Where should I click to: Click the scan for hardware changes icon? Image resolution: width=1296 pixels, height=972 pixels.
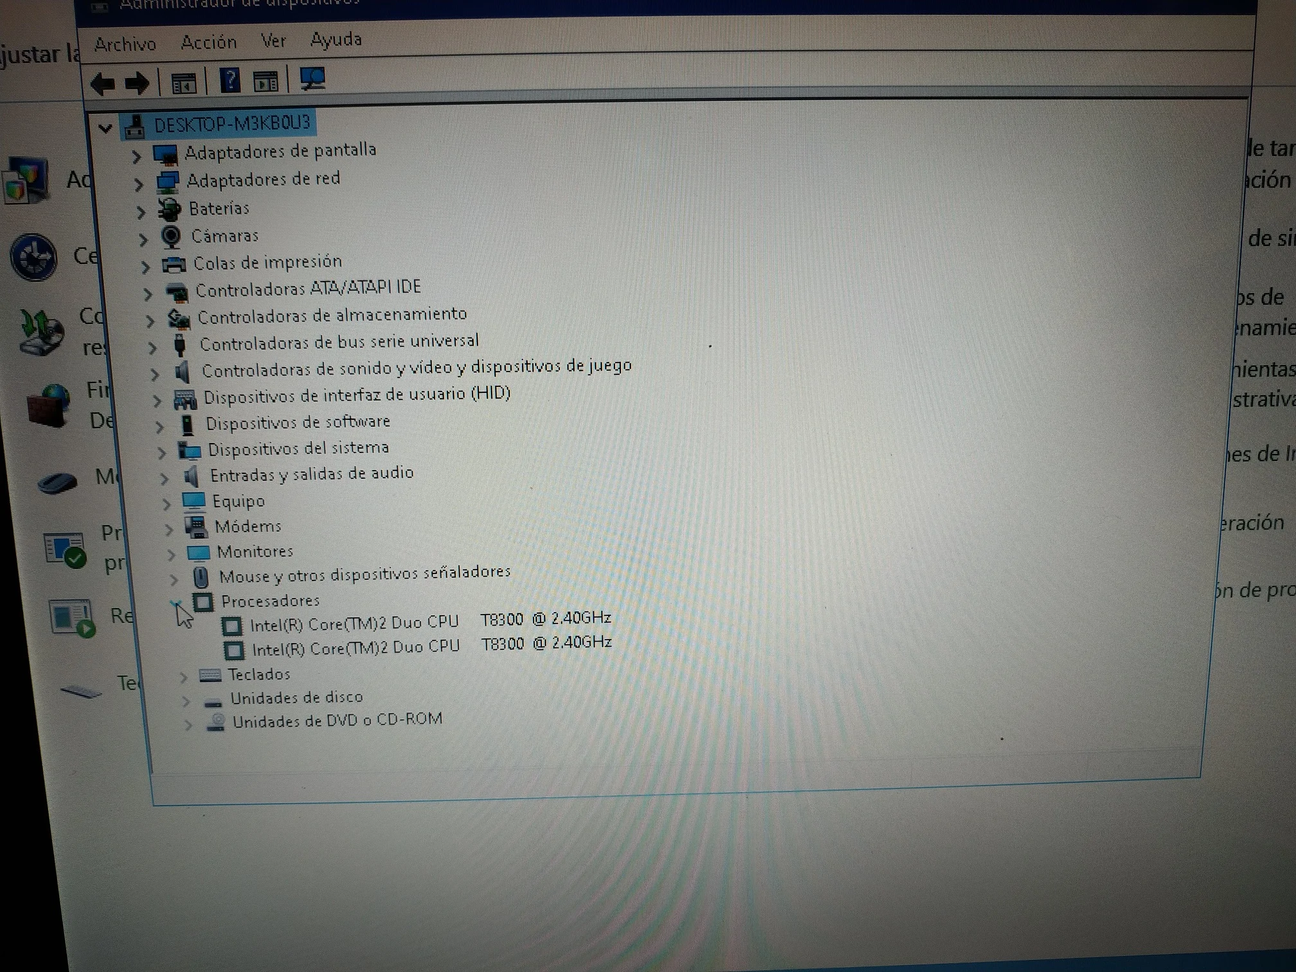(x=313, y=80)
